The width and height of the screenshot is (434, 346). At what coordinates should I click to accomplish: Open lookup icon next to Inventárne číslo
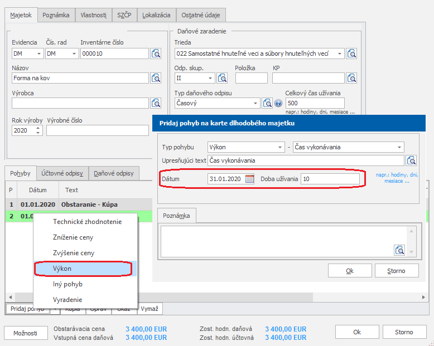click(x=156, y=53)
